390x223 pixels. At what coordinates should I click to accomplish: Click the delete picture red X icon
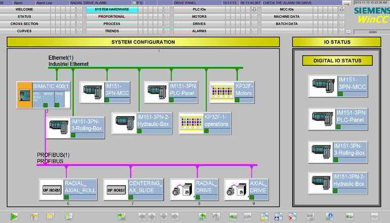coord(292,216)
